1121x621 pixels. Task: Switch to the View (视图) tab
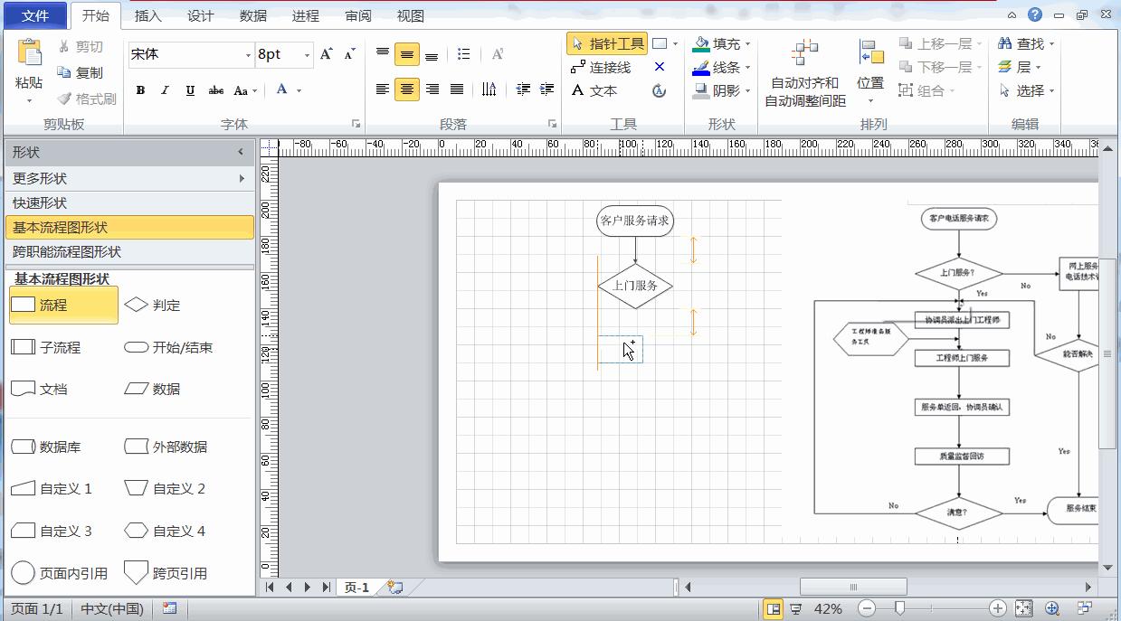(x=410, y=16)
